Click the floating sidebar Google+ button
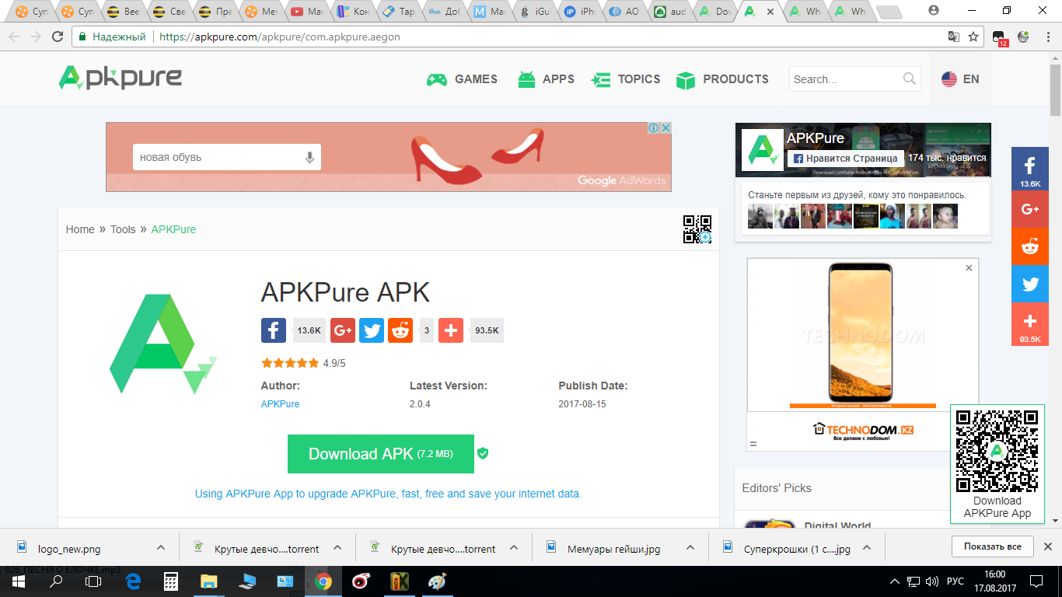The height and width of the screenshot is (597, 1062). (1030, 209)
